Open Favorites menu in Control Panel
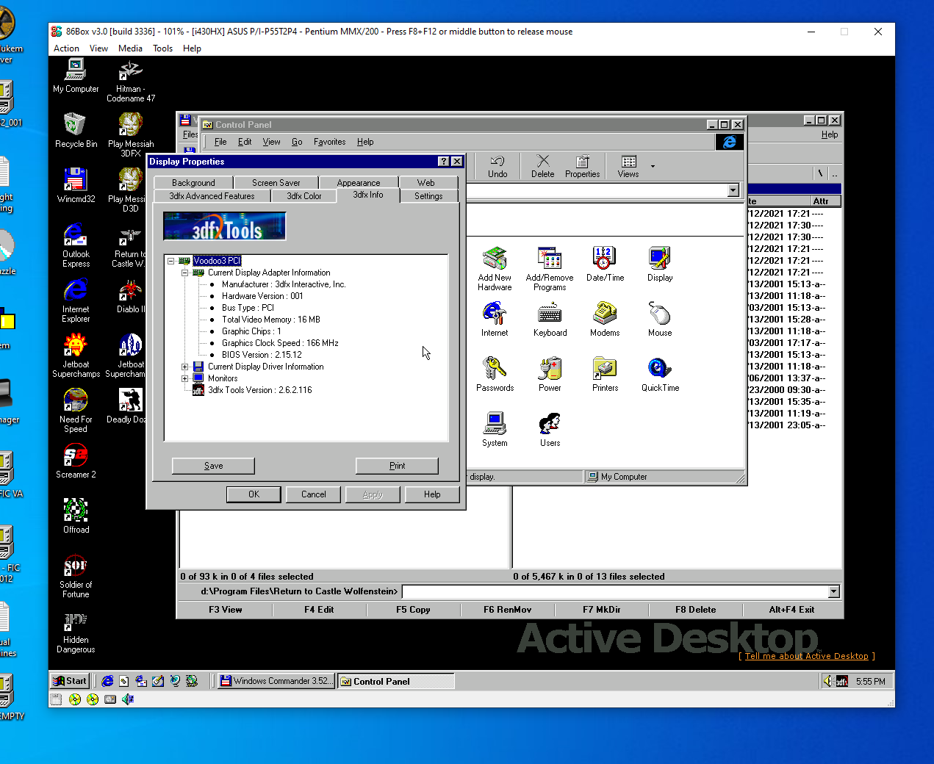The width and height of the screenshot is (934, 764). 329,142
